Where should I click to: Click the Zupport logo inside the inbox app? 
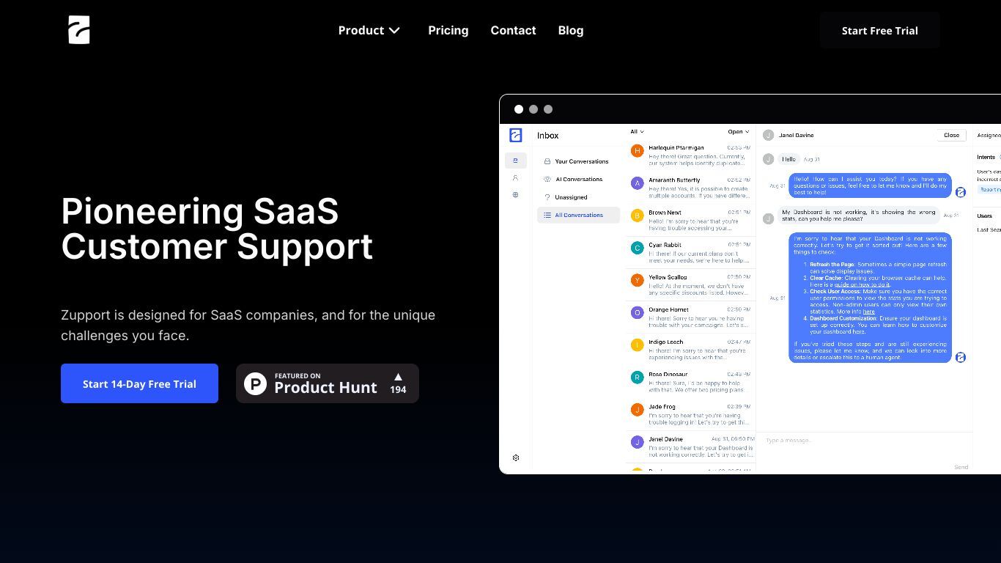click(x=515, y=135)
